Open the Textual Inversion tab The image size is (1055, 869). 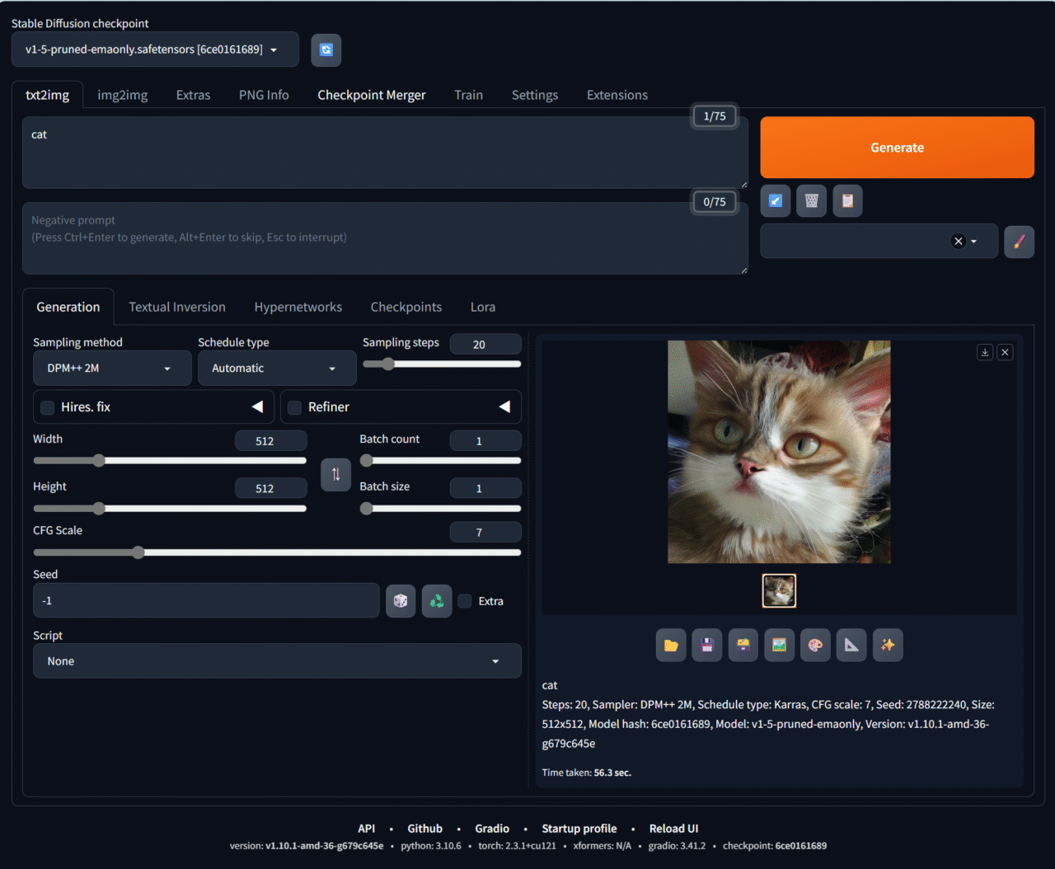pyautogui.click(x=176, y=306)
